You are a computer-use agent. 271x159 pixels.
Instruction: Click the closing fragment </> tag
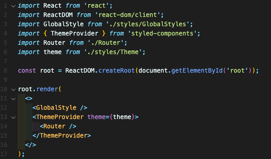coord(31,145)
